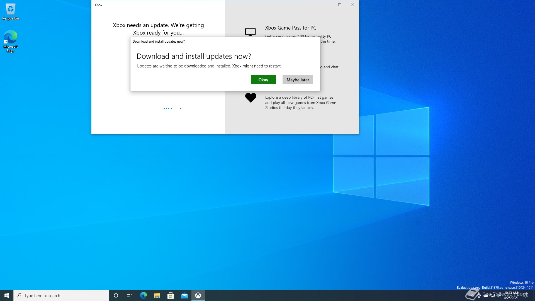Screen dimensions: 535x301
Task: Open File Explorer from the taskbar
Action: tap(157, 295)
